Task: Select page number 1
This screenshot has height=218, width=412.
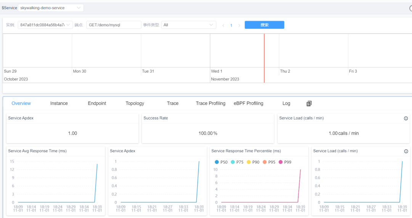Action: pyautogui.click(x=231, y=25)
